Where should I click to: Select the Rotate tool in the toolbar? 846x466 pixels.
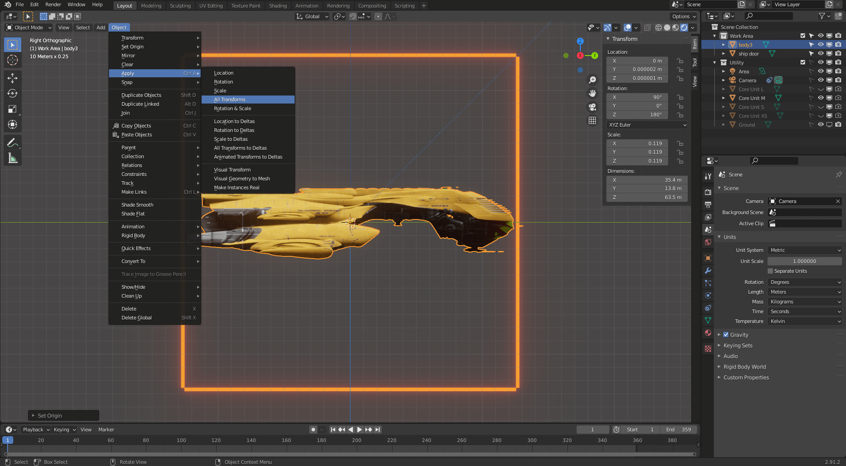pyautogui.click(x=12, y=93)
